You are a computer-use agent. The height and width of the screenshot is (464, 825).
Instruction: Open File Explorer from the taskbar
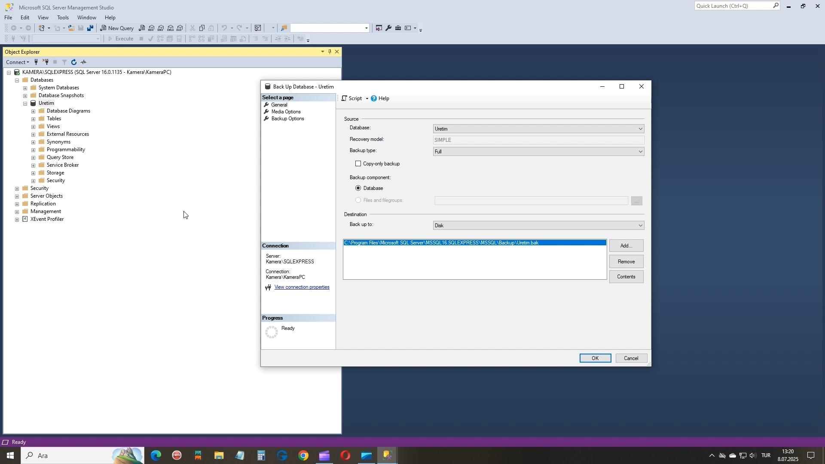coord(219,455)
